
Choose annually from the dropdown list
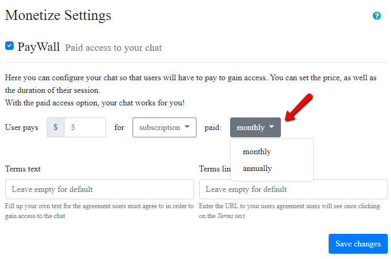click(257, 168)
